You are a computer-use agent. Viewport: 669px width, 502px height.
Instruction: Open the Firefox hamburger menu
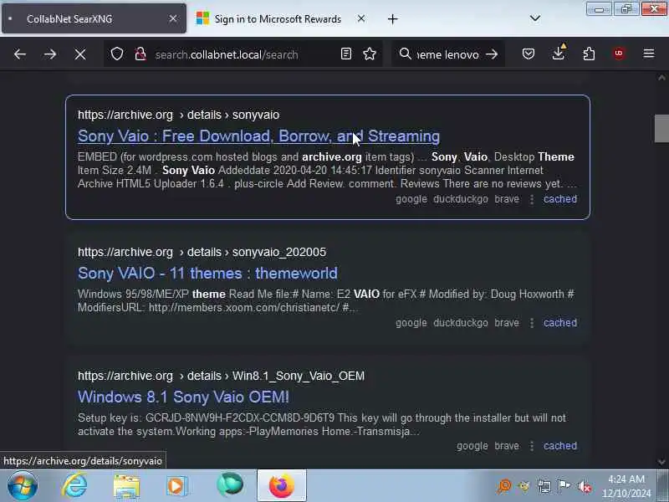[x=649, y=54]
